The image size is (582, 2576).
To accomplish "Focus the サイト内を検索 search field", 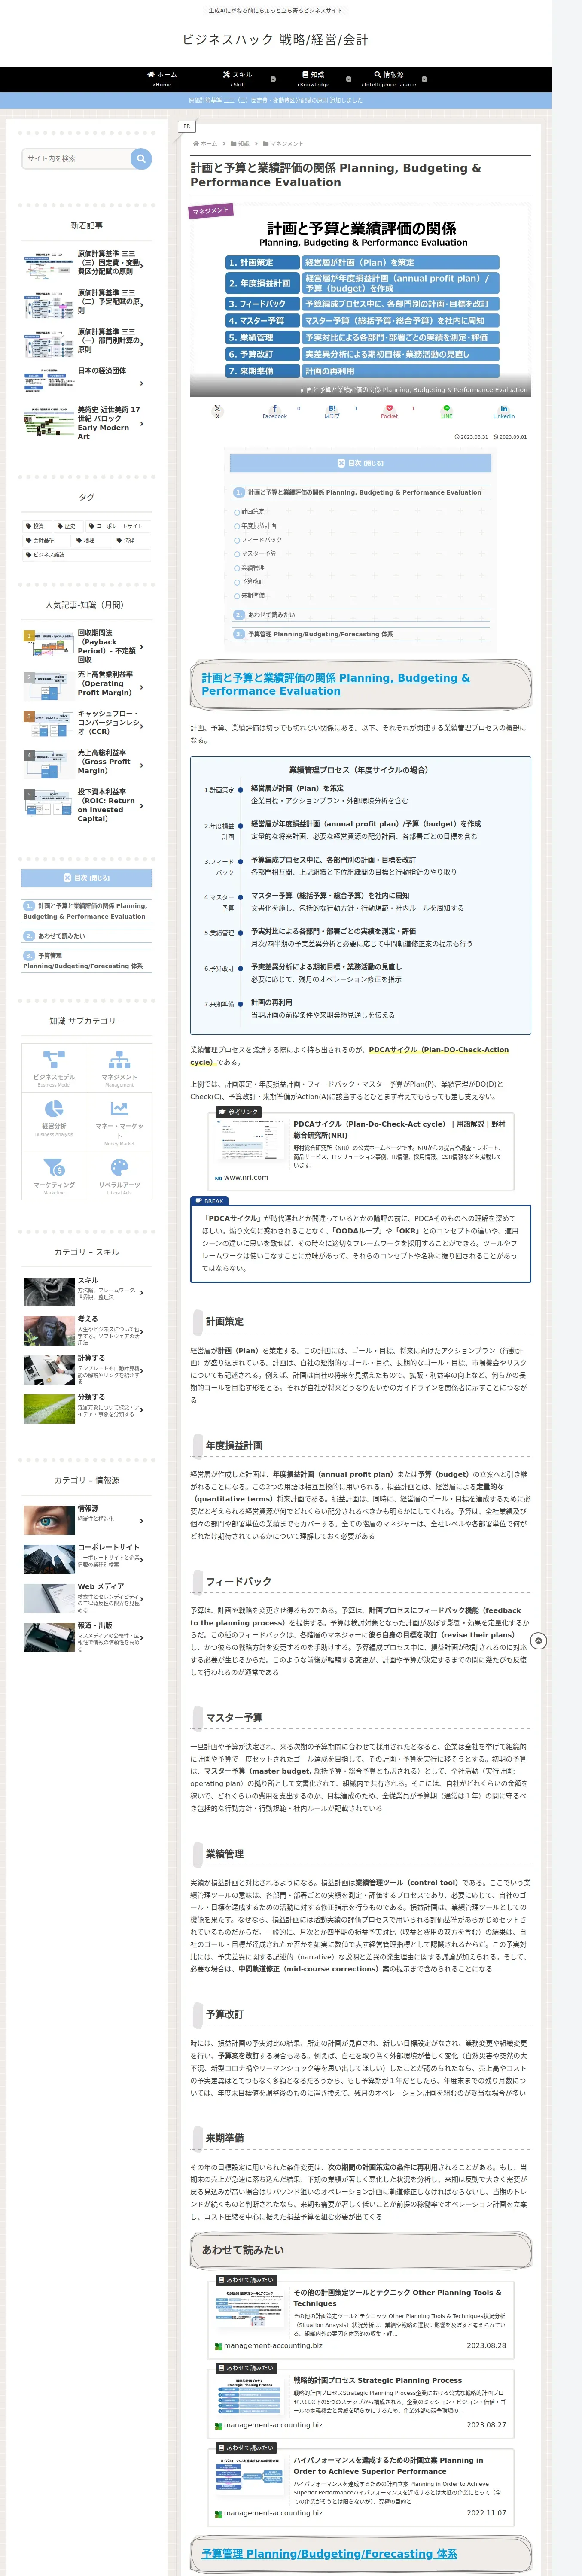I will tap(76, 158).
